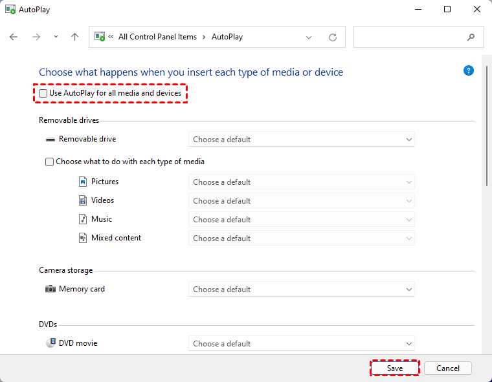The height and width of the screenshot is (382, 492).
Task: Expand the breadcrumb chevron after All Control Panel Items
Action: (204, 37)
